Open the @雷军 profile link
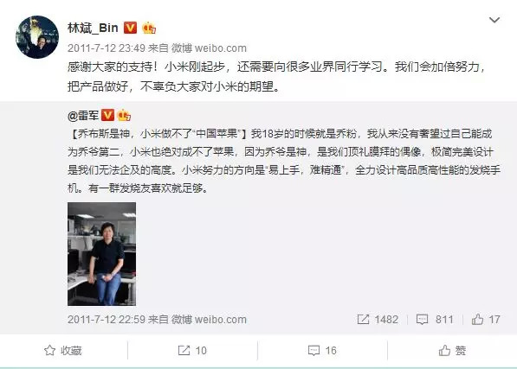The height and width of the screenshot is (369, 517). point(83,116)
